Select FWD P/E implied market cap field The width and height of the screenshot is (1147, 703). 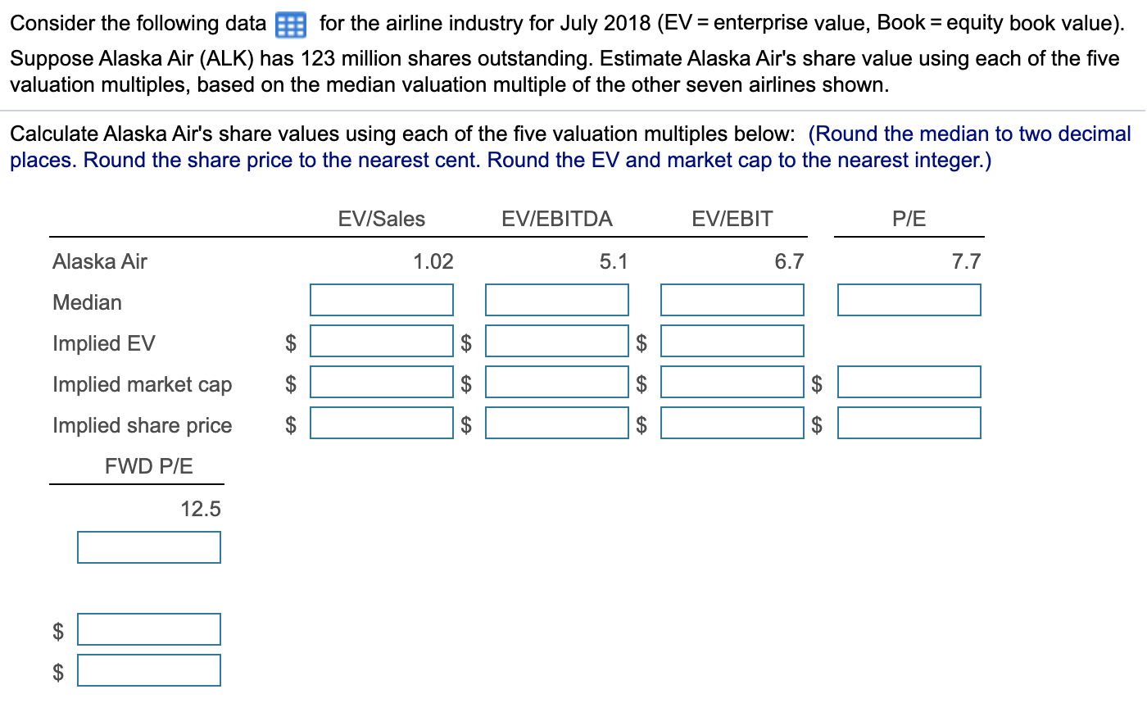pyautogui.click(x=149, y=629)
